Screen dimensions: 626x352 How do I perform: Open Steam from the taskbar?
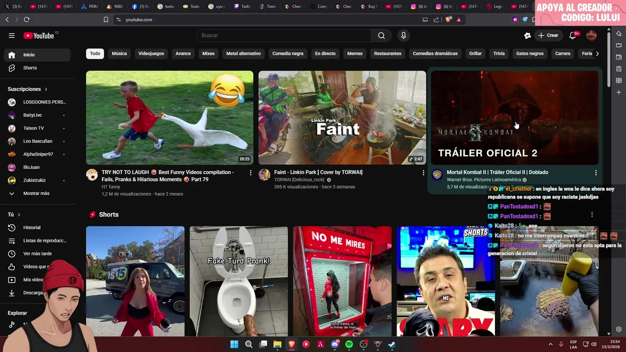[392, 344]
